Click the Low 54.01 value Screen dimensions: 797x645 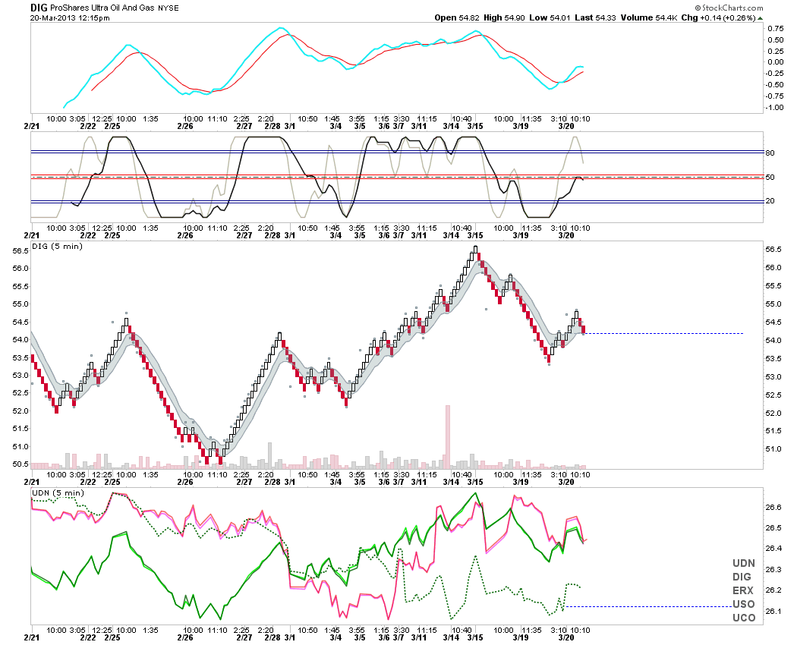coord(550,17)
